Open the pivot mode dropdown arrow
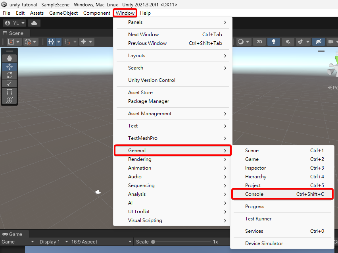Image resolution: width=338 pixels, height=253 pixels. [18, 42]
